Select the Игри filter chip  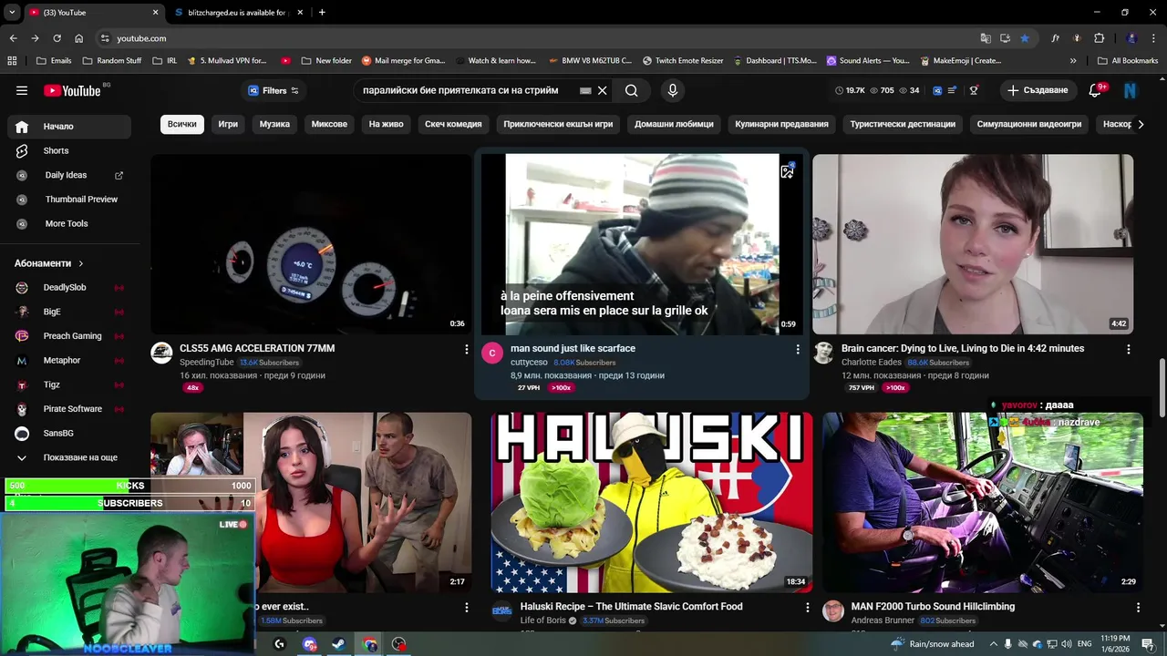(228, 124)
